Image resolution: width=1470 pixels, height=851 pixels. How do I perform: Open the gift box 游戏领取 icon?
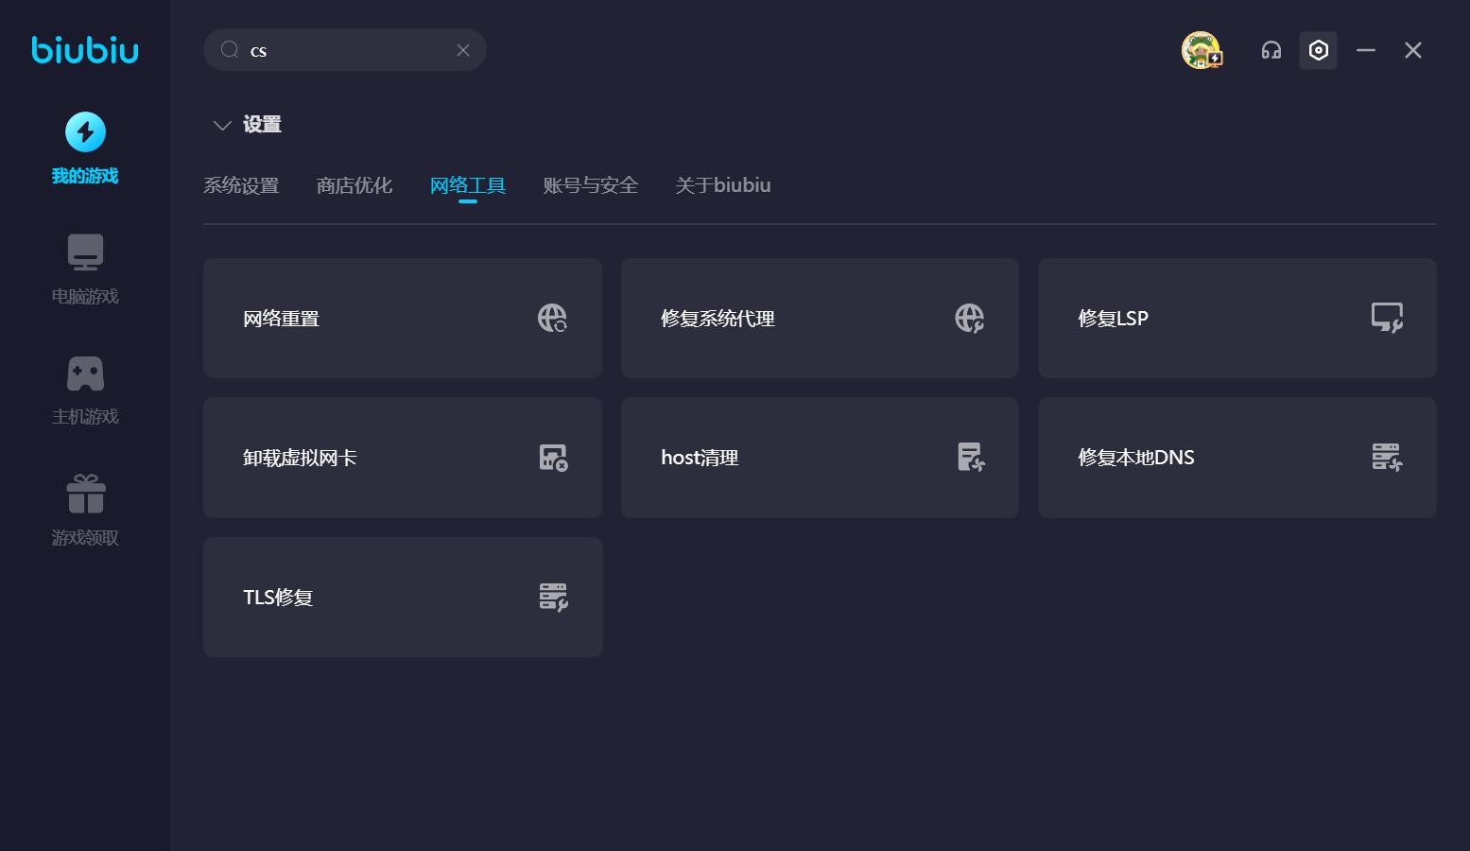[x=85, y=494]
